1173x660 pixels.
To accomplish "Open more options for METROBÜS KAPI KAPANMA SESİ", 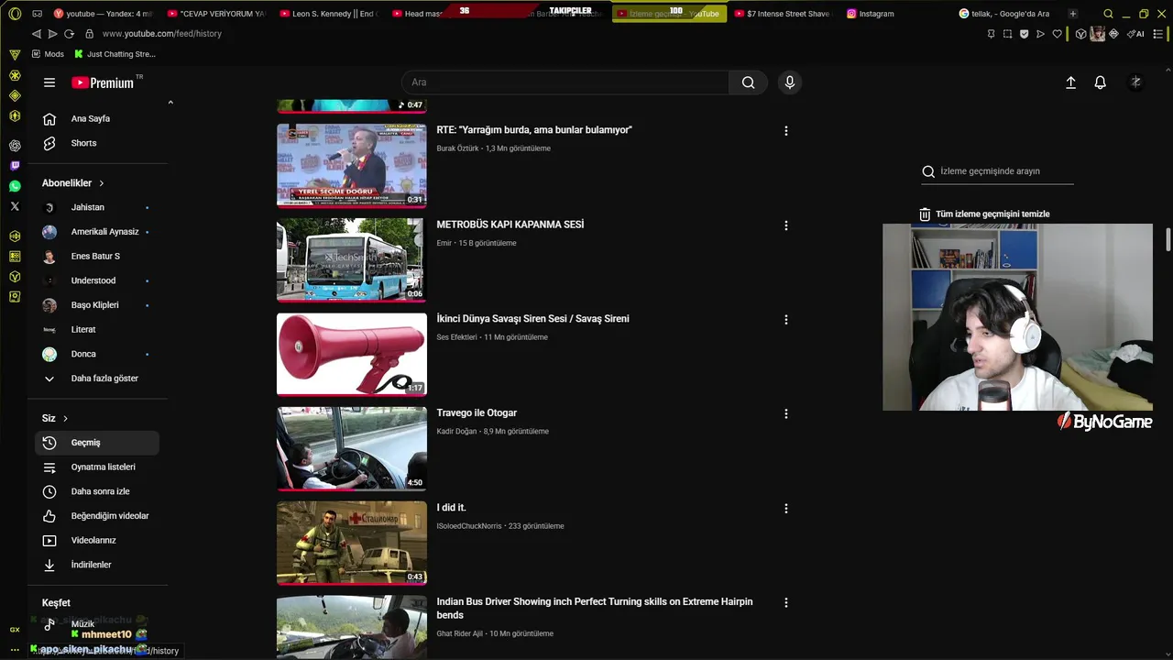I will click(785, 225).
